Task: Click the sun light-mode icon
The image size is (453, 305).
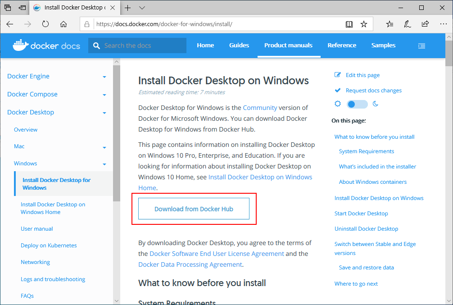Action: 337,104
